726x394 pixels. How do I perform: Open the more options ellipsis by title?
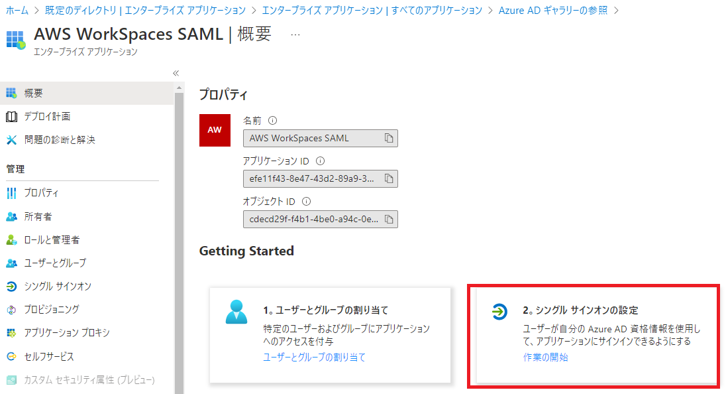[x=295, y=34]
